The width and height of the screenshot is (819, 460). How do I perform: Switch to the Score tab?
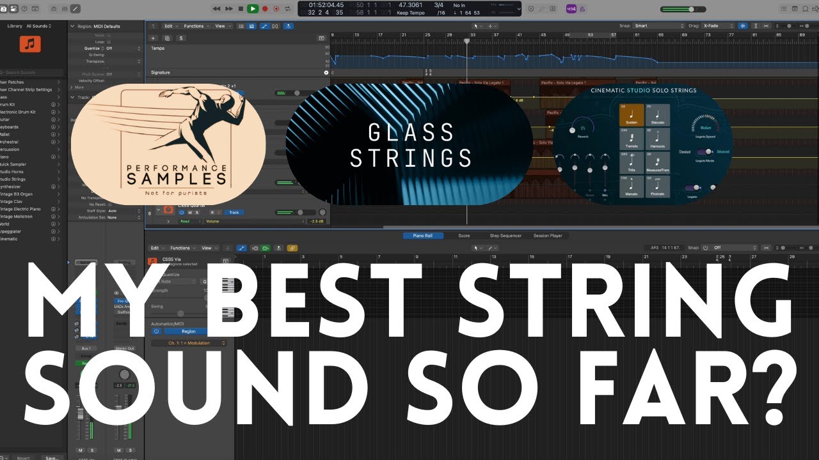[x=464, y=236]
